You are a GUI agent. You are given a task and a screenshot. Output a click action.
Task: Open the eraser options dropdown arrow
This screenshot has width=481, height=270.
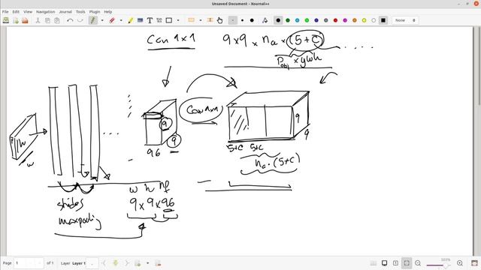[121, 20]
